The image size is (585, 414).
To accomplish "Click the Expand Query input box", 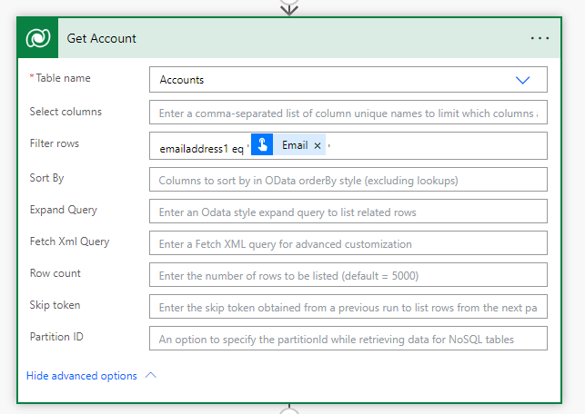I will point(348,212).
